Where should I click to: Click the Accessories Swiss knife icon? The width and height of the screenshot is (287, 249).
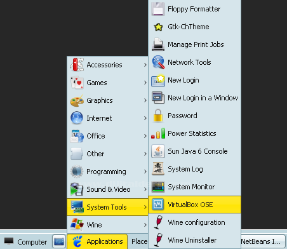(x=77, y=65)
